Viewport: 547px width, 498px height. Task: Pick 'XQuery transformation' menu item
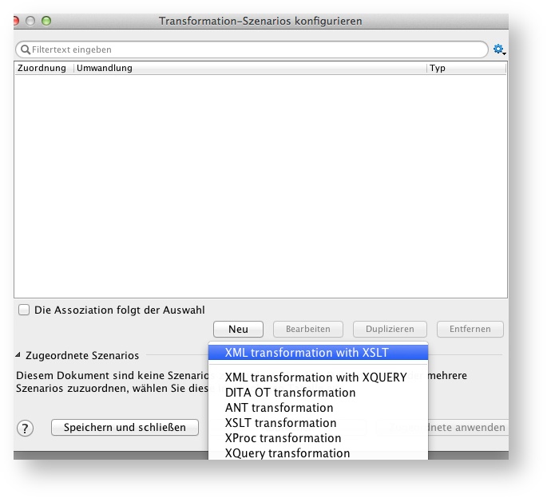[287, 453]
